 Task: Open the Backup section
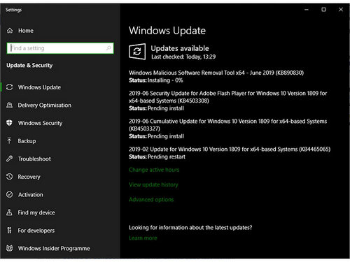point(27,141)
